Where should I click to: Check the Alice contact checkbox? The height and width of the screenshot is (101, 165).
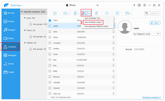(50, 32)
